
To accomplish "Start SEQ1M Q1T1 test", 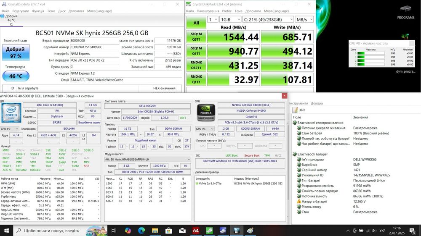I will [196, 51].
